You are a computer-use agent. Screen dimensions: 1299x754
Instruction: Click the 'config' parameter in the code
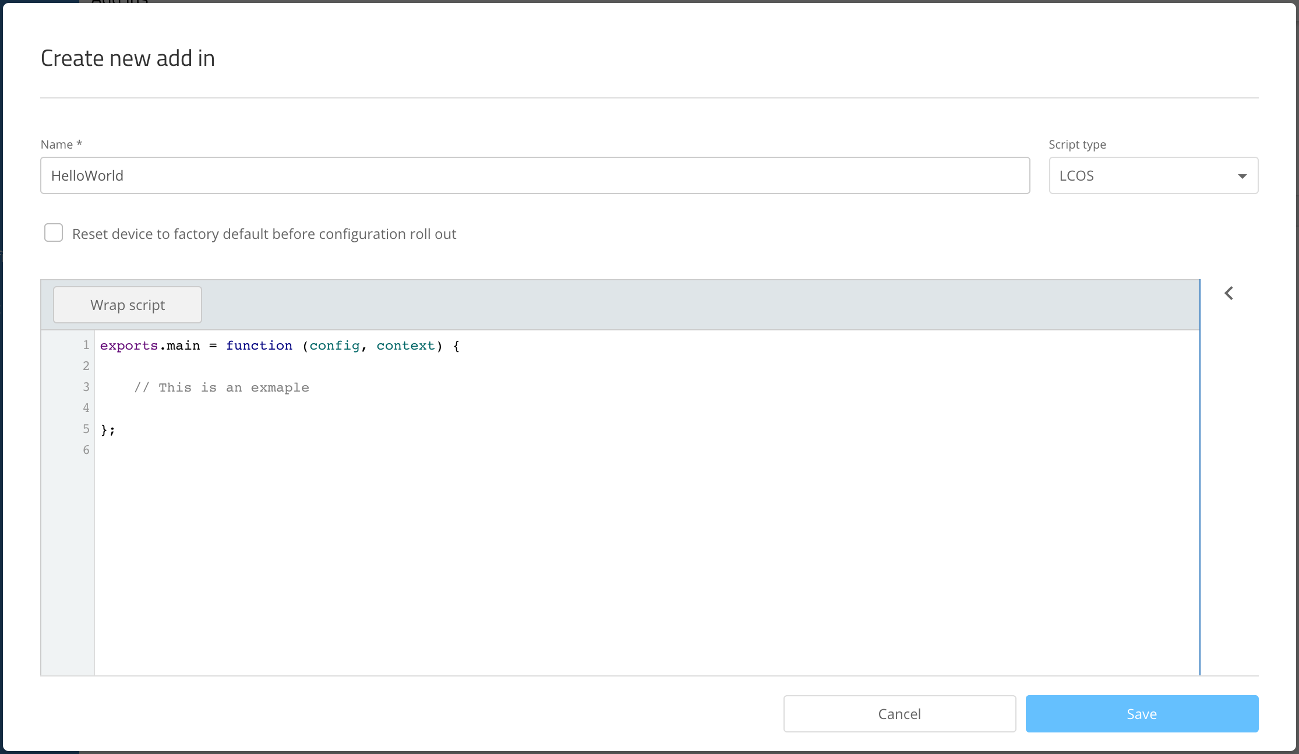click(334, 346)
